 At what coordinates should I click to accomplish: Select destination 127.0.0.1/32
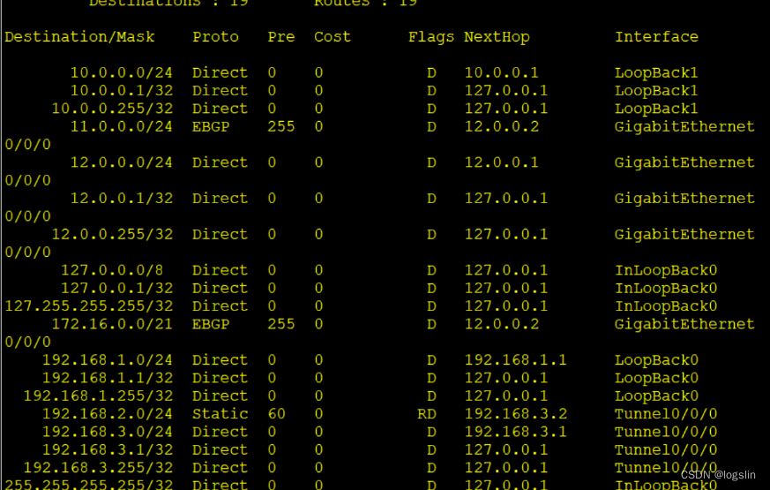pyautogui.click(x=117, y=289)
